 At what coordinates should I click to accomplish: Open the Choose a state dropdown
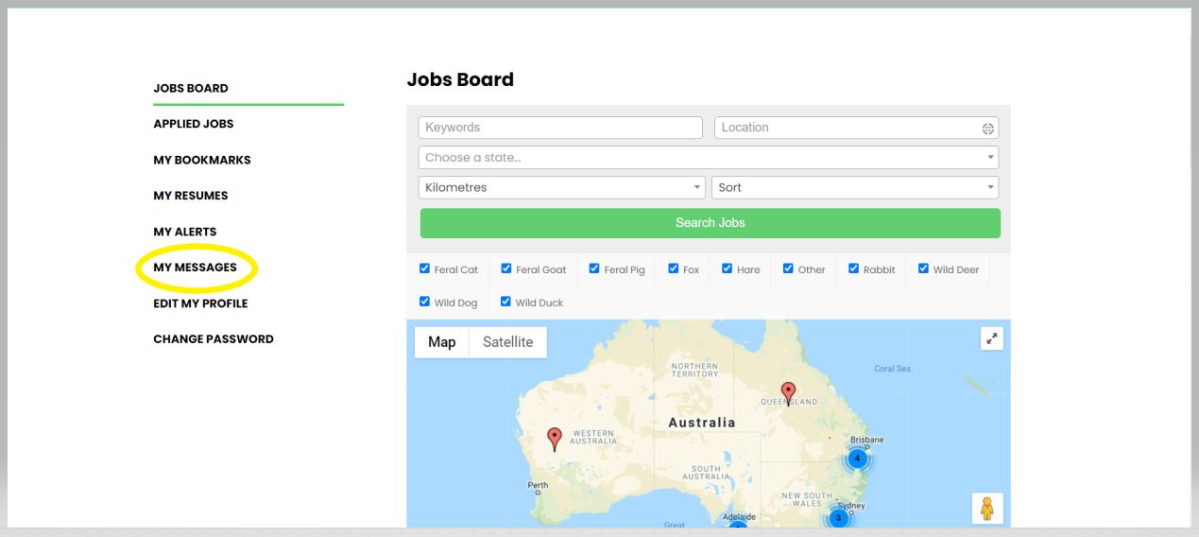[x=708, y=158]
